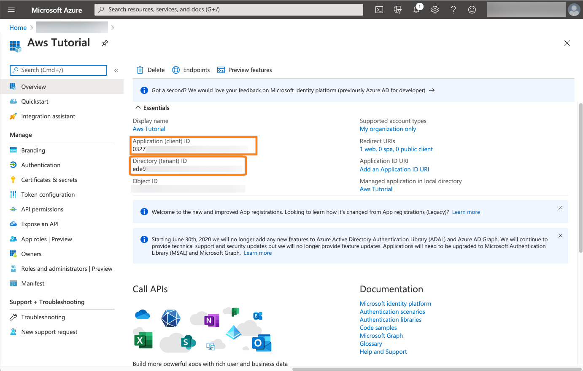This screenshot has height=371, width=583.
Task: Click the help question mark icon
Action: pos(453,10)
